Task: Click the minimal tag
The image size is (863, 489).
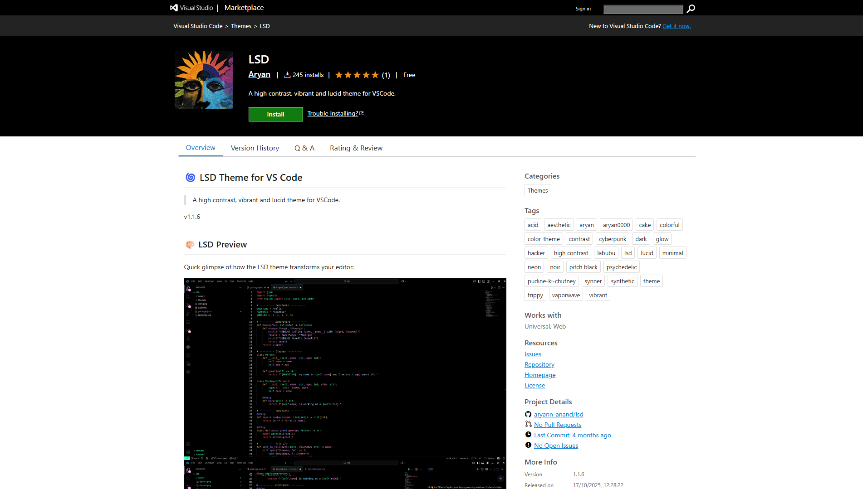Action: 672,253
